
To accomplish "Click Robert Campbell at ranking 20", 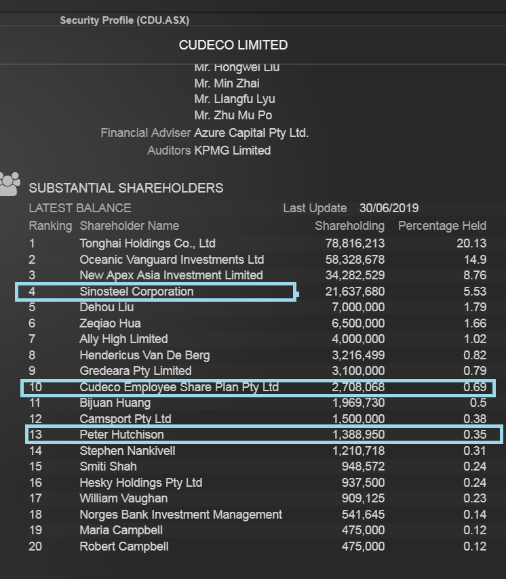I will 124,546.
